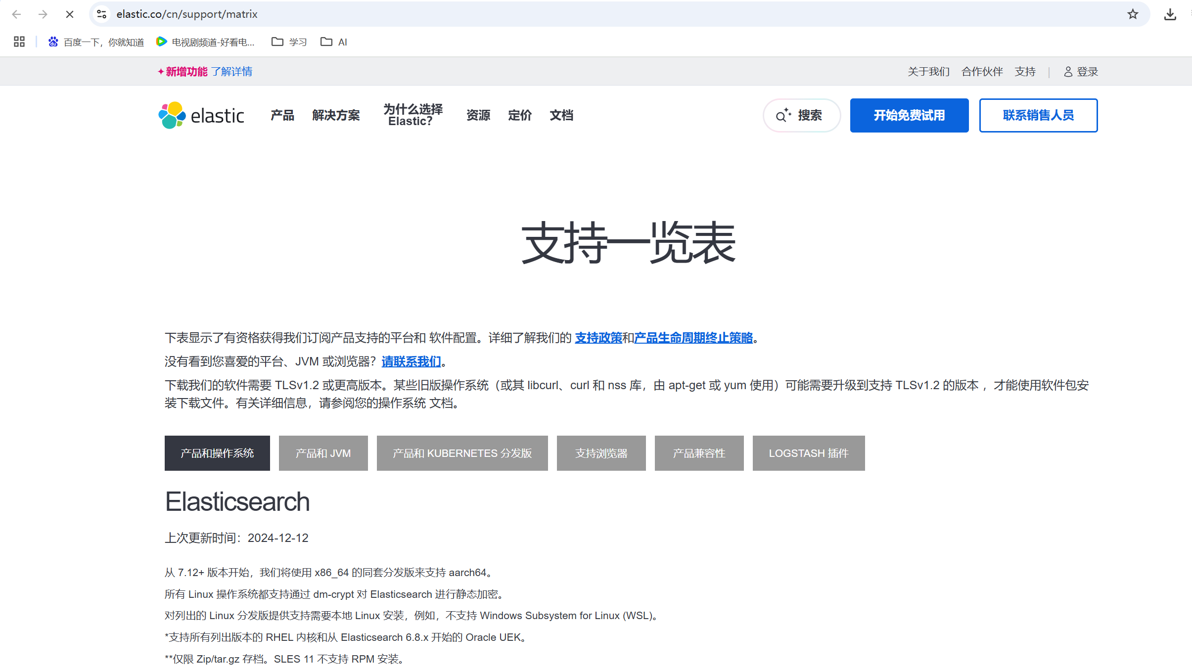This screenshot has height=672, width=1192.
Task: Click the 登录 login link
Action: [1081, 72]
